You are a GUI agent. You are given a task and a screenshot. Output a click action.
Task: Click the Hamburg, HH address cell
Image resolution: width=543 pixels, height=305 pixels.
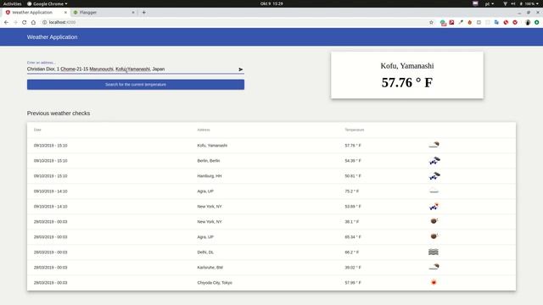(x=210, y=176)
